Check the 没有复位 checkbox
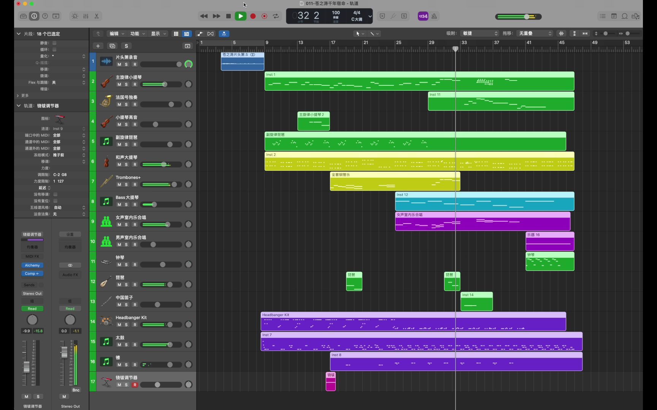 pyautogui.click(x=55, y=201)
